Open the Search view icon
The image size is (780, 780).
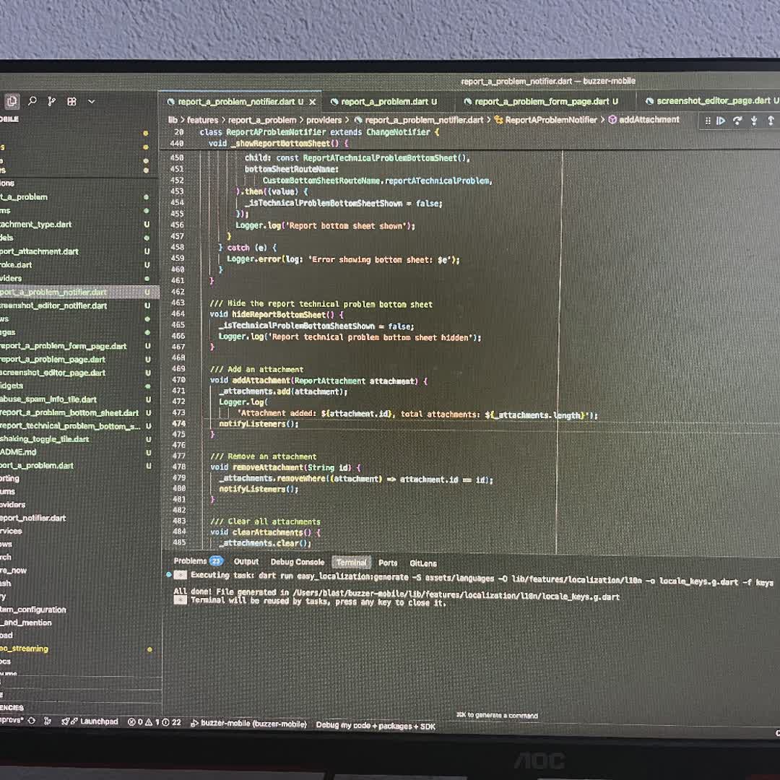pos(32,102)
